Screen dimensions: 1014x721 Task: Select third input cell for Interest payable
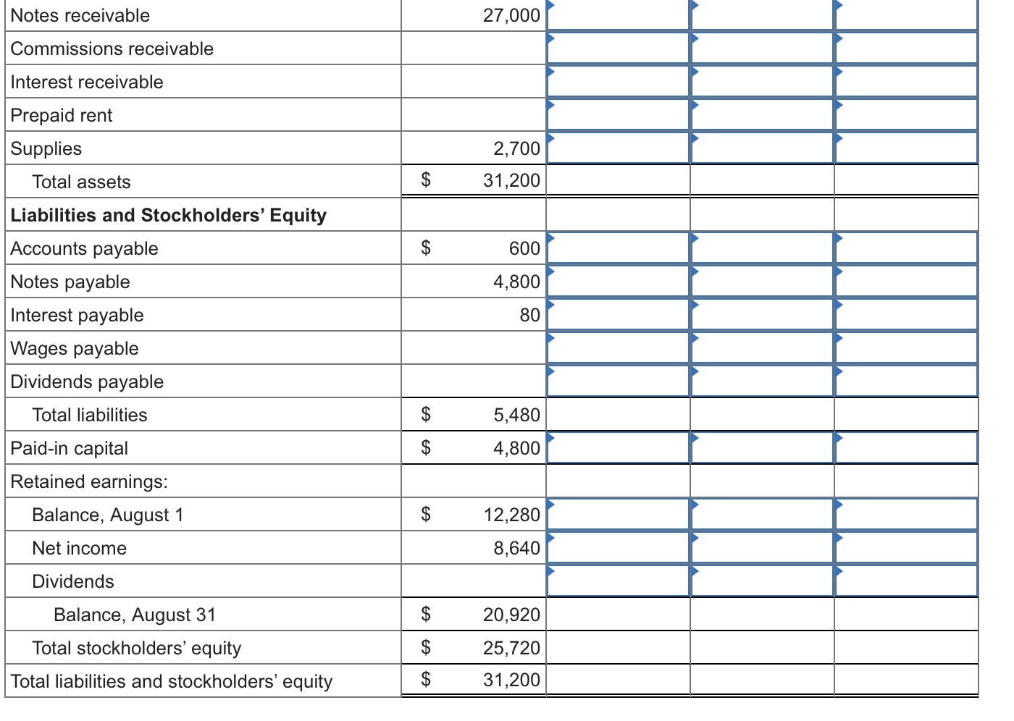tap(906, 314)
